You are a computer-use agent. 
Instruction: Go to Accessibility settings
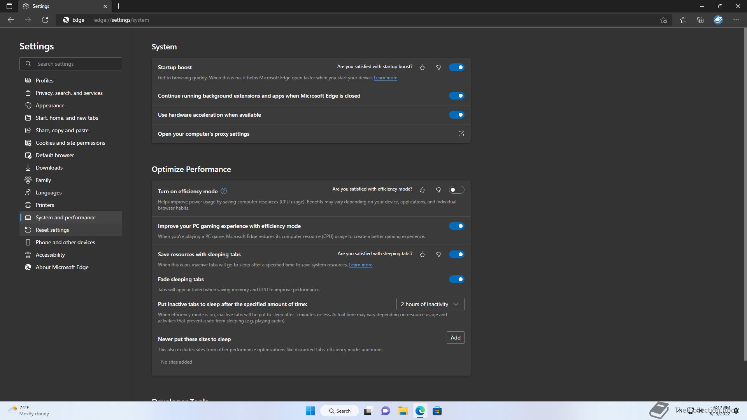(x=71, y=255)
